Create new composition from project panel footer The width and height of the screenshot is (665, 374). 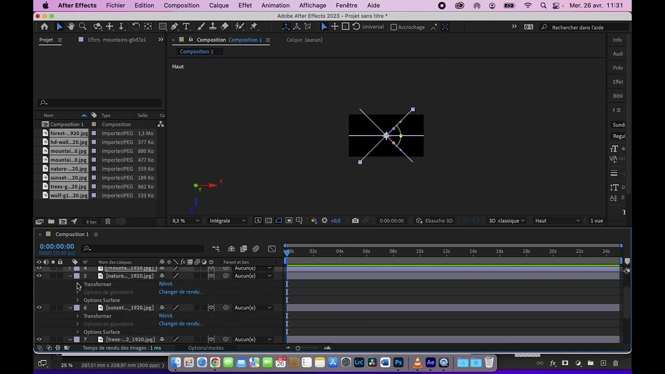click(x=63, y=221)
